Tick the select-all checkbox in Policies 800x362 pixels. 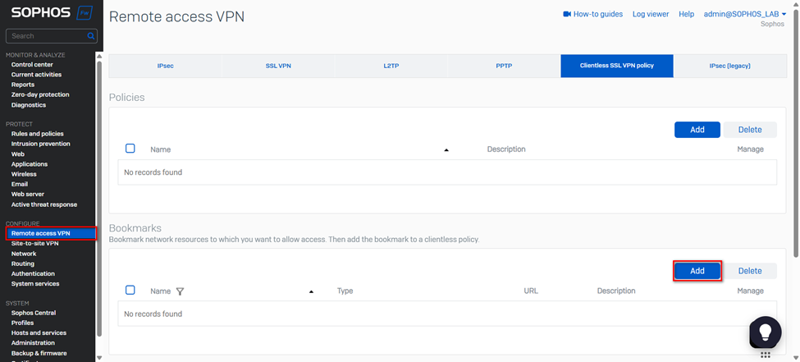[x=130, y=149]
